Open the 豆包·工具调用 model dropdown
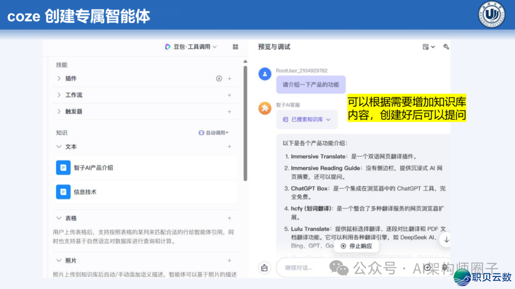The width and height of the screenshot is (515, 289). (x=191, y=47)
